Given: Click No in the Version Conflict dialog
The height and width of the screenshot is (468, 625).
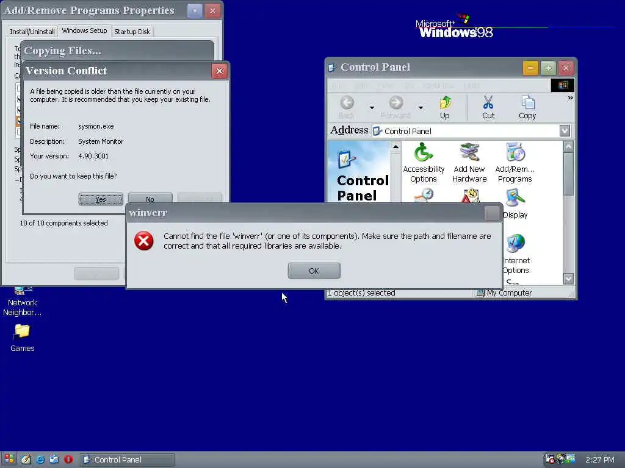Looking at the screenshot, I should pos(150,199).
